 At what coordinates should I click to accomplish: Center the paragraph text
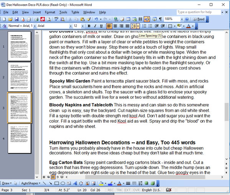(115, 26)
